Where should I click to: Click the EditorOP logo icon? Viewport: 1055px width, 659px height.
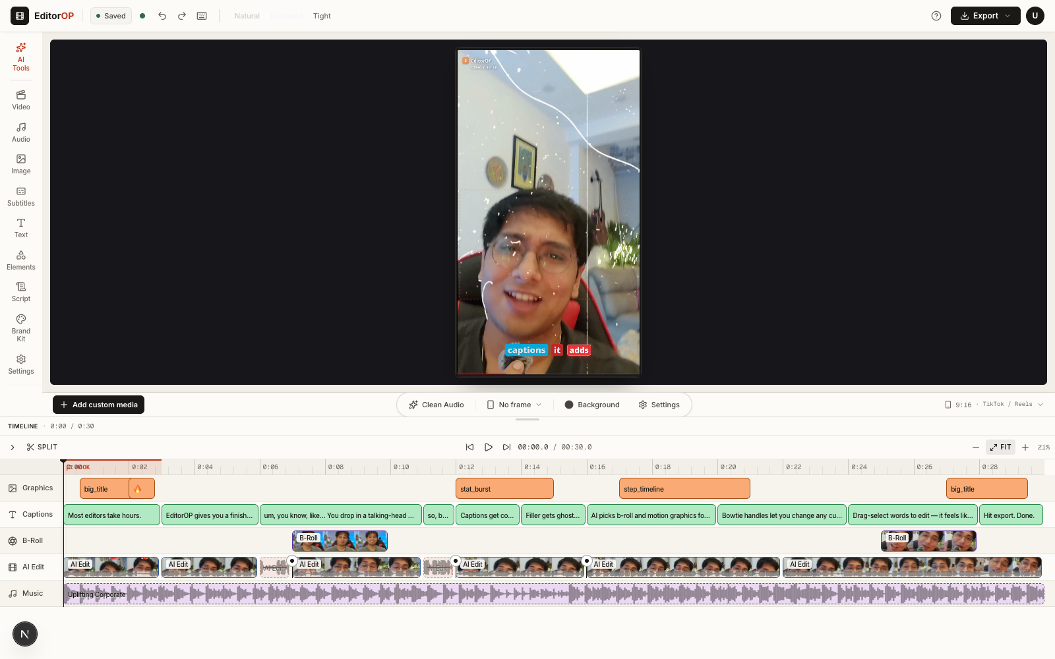point(20,16)
